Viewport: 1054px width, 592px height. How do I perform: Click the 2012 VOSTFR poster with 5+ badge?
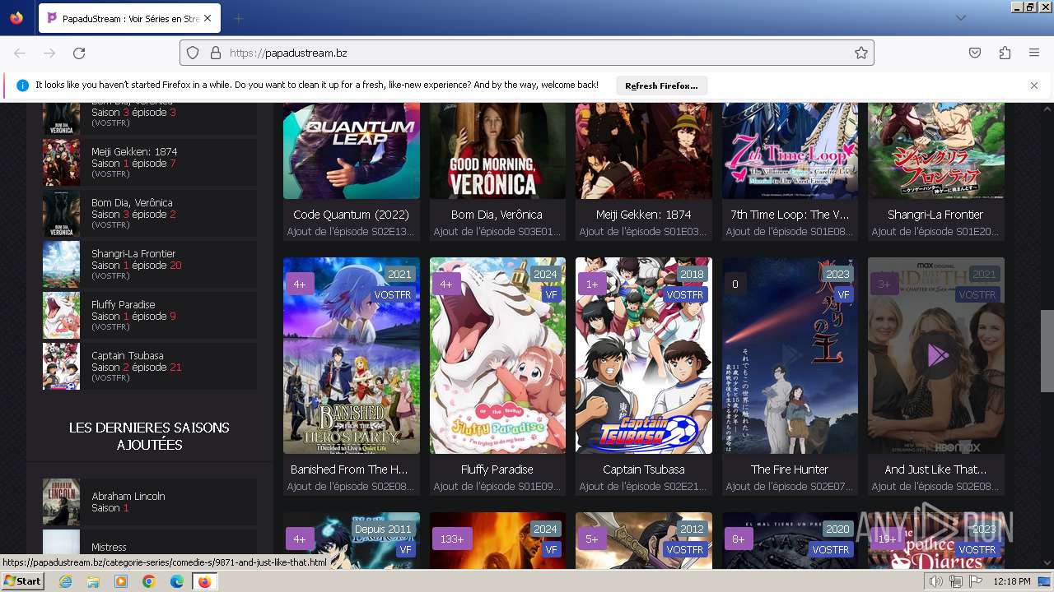point(644,541)
